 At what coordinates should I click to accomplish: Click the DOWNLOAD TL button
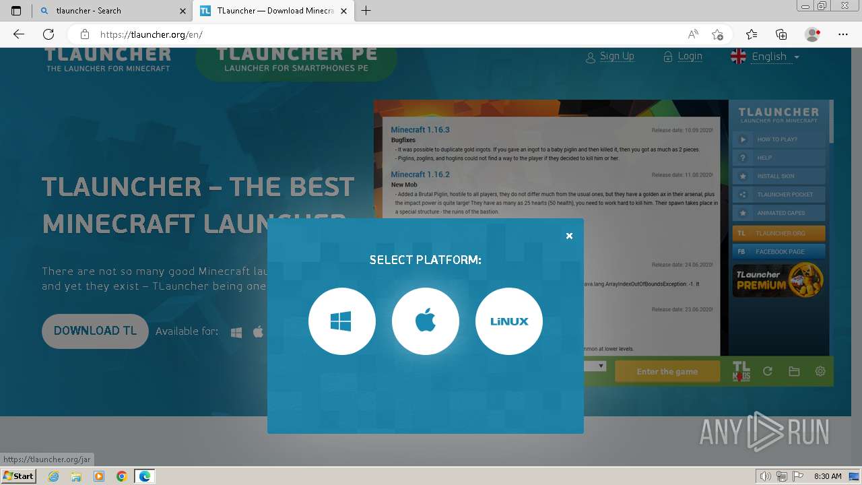95,331
